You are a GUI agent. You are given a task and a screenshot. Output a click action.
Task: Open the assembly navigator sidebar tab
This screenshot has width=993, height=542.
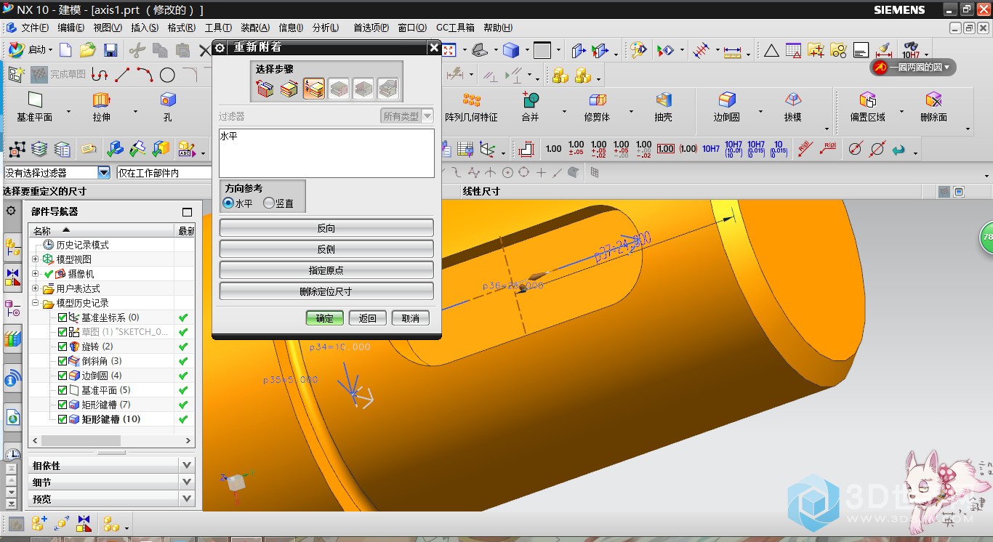point(12,247)
